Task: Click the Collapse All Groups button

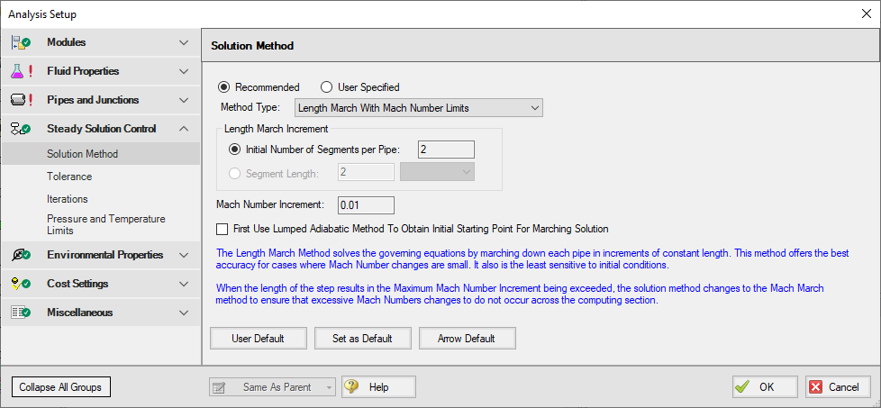Action: coord(60,387)
